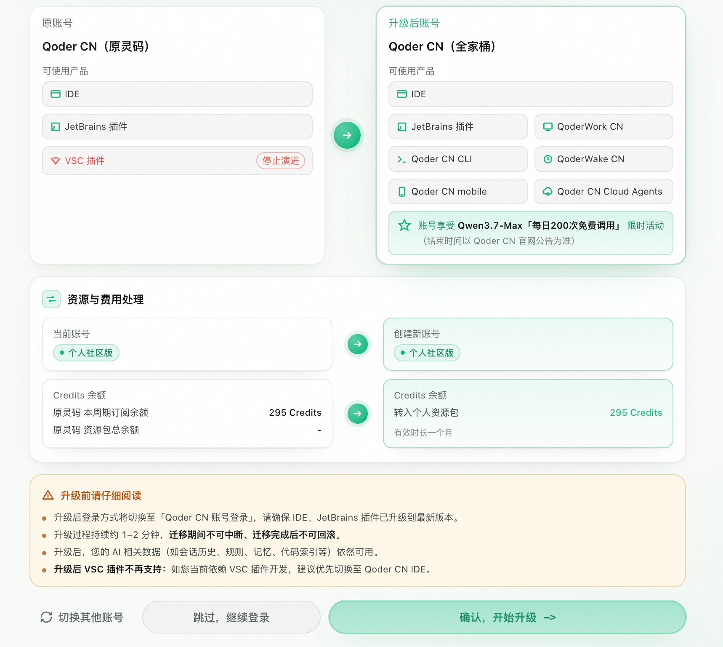The width and height of the screenshot is (723, 647).
Task: Click the large green arrow between account cards
Action: click(347, 135)
